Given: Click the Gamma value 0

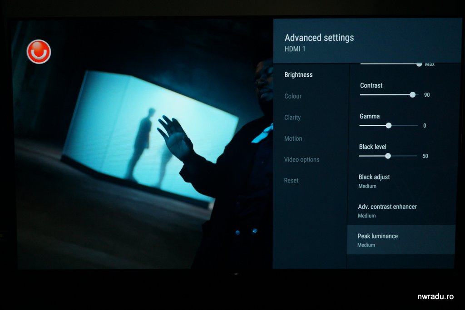Looking at the screenshot, I should pyautogui.click(x=425, y=126).
